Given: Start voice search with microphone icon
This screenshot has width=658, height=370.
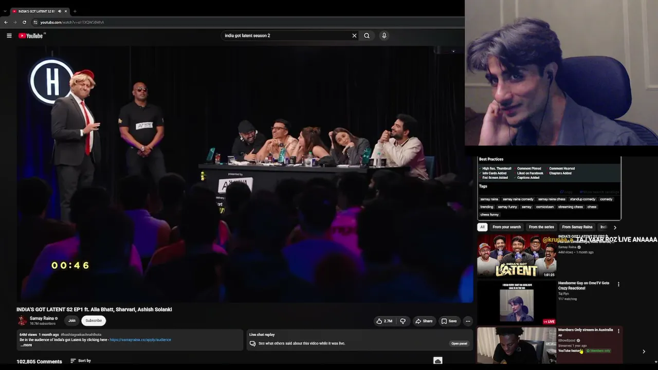Looking at the screenshot, I should (384, 35).
